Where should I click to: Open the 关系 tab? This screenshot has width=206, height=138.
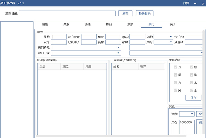66,24
